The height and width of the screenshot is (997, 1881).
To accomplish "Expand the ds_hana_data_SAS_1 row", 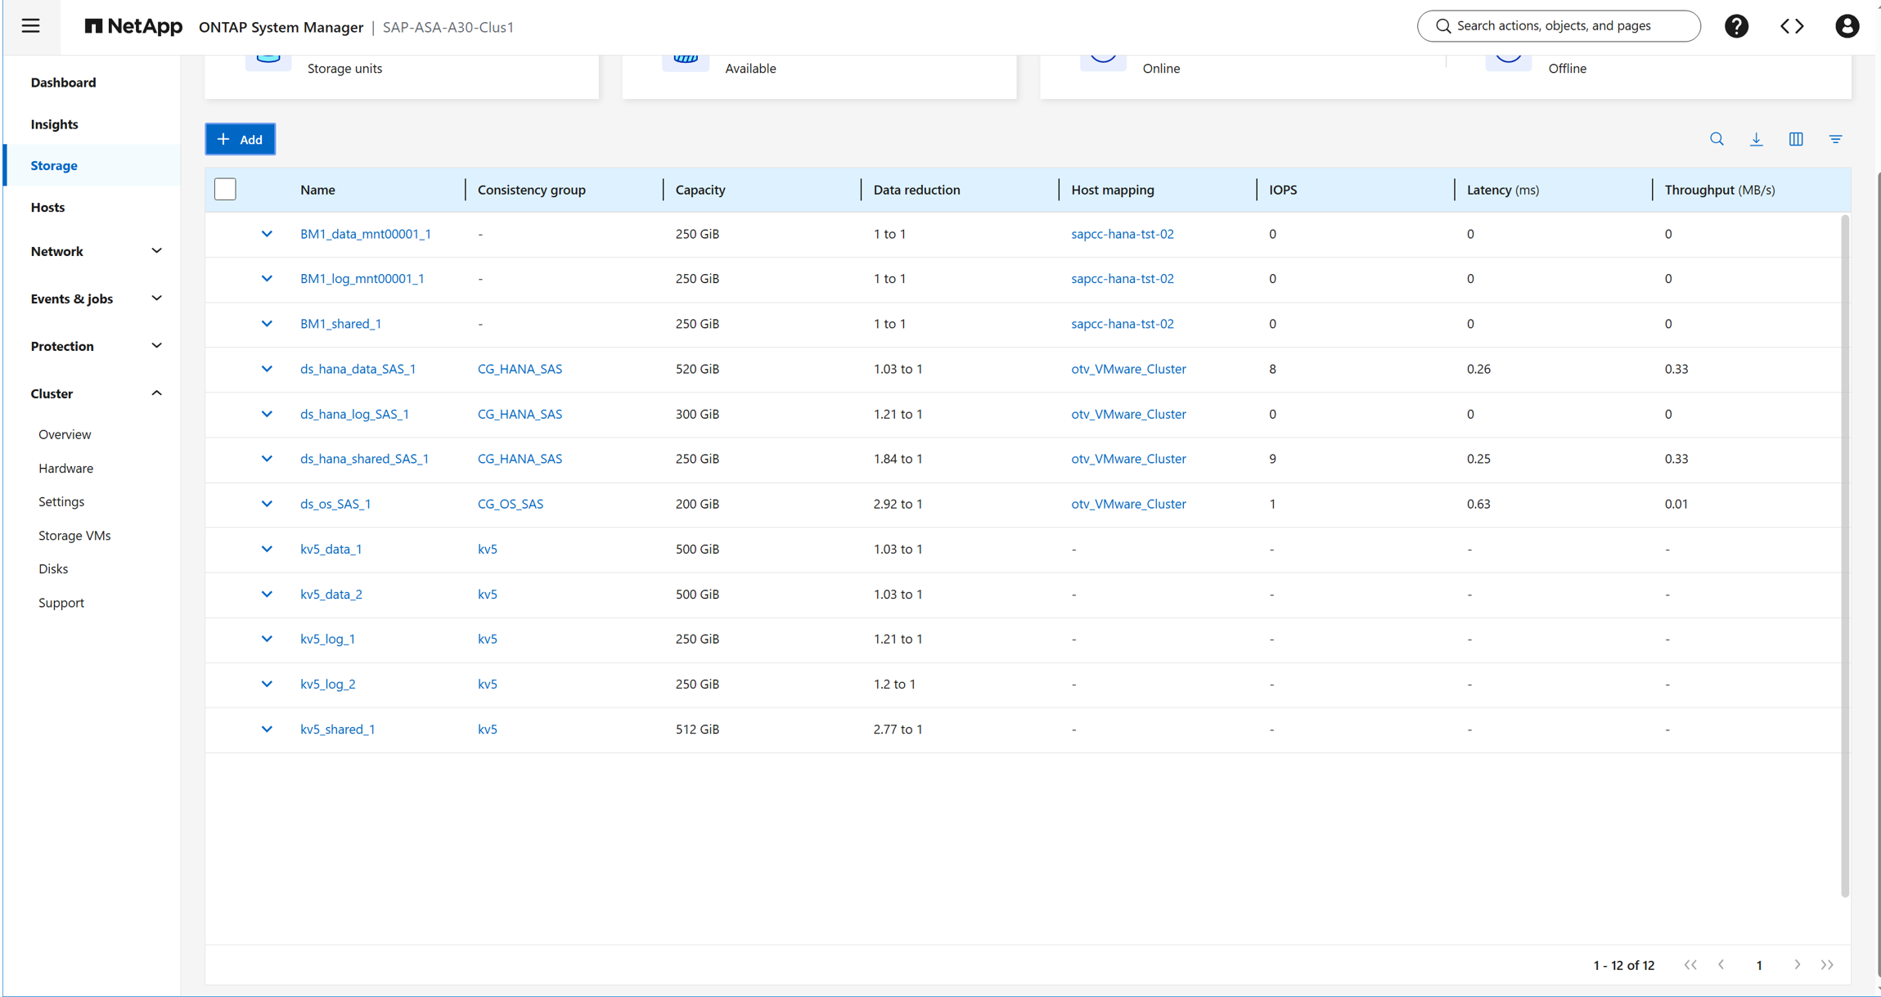I will (267, 369).
